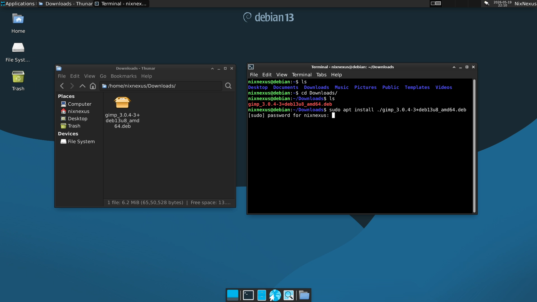Launch the web browser from the dock
Viewport: 537px width, 302px height.
(x=275, y=295)
